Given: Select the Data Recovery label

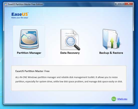Looking at the screenshot, I should [x=70, y=53].
